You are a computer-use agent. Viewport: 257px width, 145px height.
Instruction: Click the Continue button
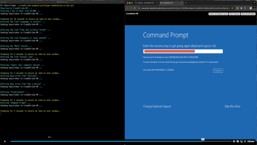click(218, 71)
